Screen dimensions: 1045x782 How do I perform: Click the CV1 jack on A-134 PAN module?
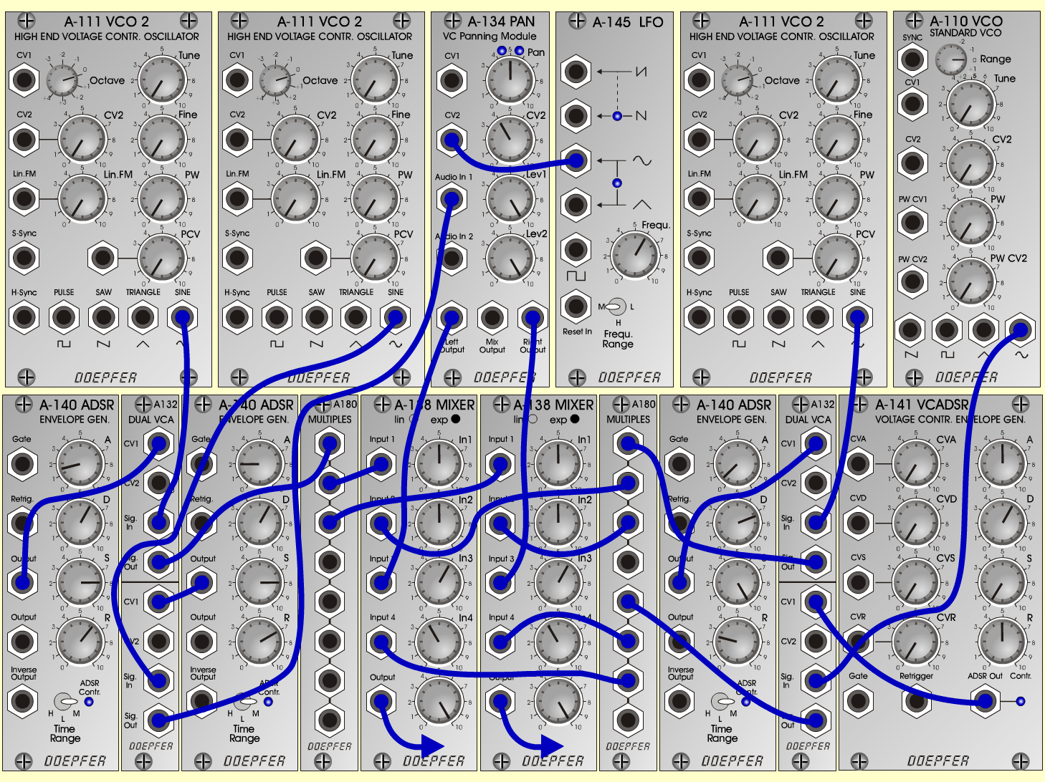452,79
